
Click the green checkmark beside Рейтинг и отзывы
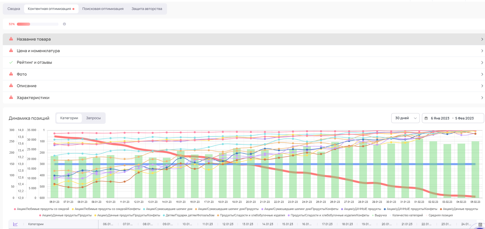click(x=11, y=62)
